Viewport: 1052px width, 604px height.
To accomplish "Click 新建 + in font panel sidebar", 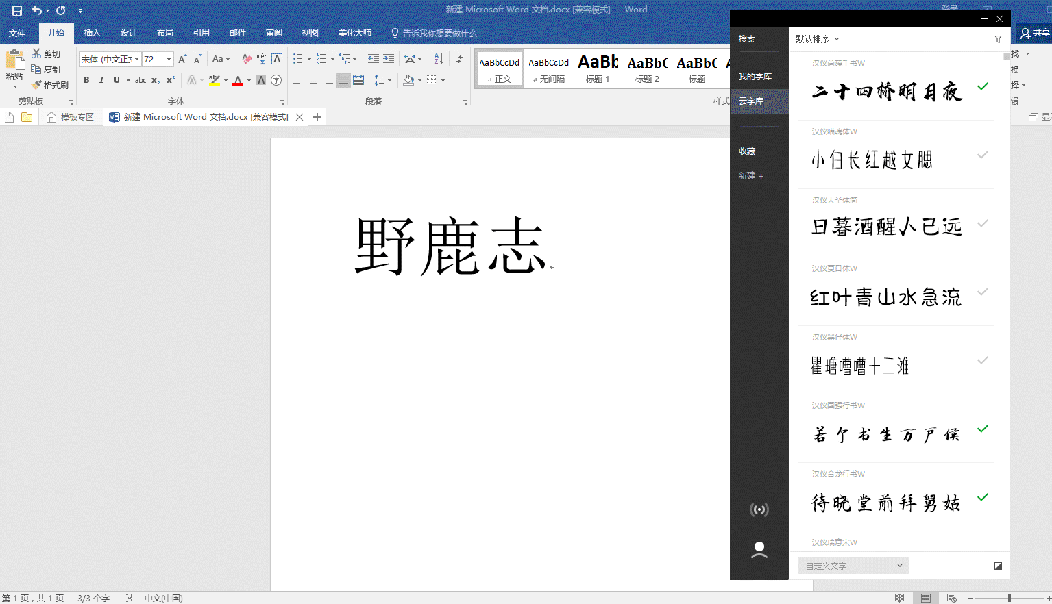I will point(751,176).
